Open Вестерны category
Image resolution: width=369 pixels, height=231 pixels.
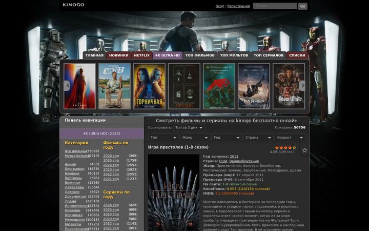click(73, 178)
